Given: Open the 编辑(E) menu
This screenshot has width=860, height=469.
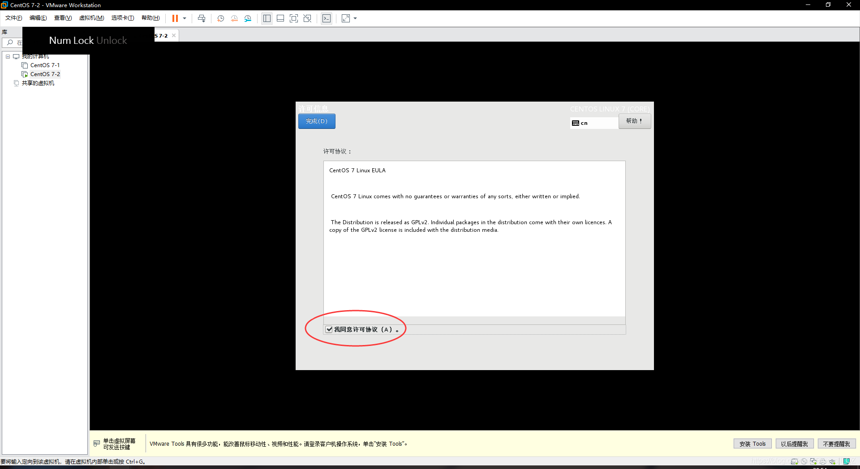Looking at the screenshot, I should pyautogui.click(x=38, y=18).
